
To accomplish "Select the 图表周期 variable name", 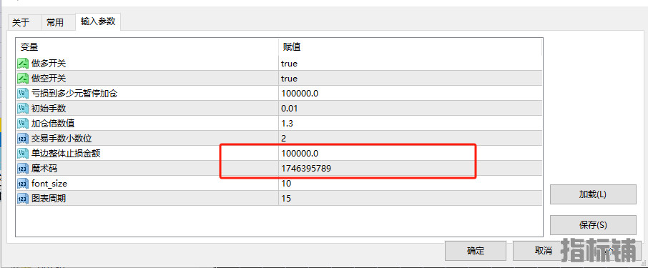I will [x=49, y=199].
